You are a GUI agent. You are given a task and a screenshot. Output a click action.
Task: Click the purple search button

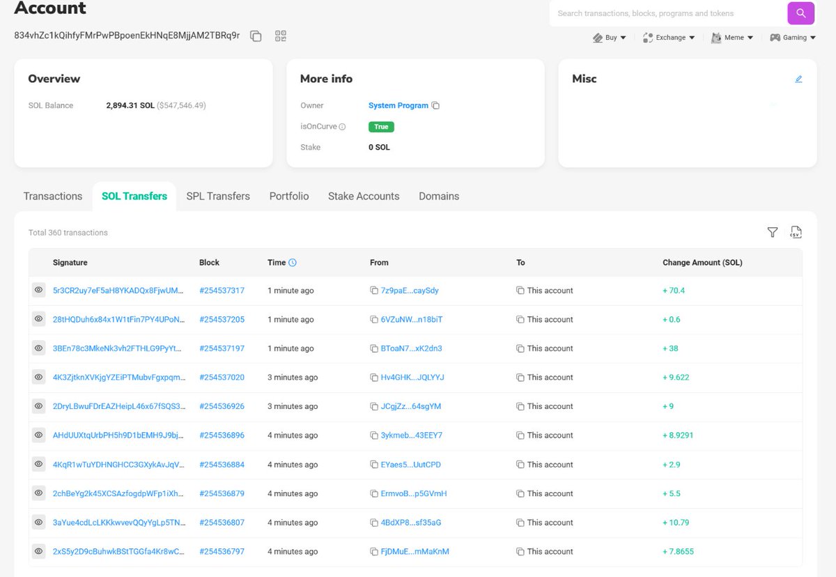click(x=801, y=13)
